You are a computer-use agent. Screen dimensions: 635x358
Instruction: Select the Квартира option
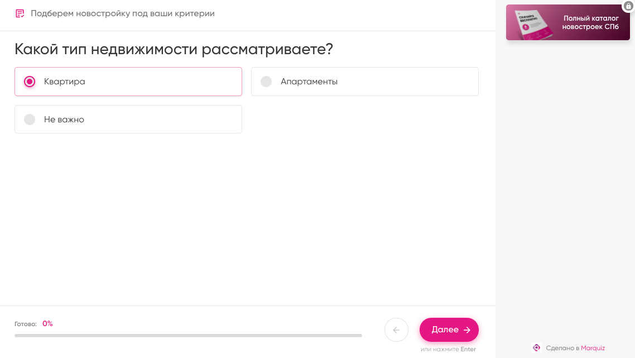coord(128,81)
